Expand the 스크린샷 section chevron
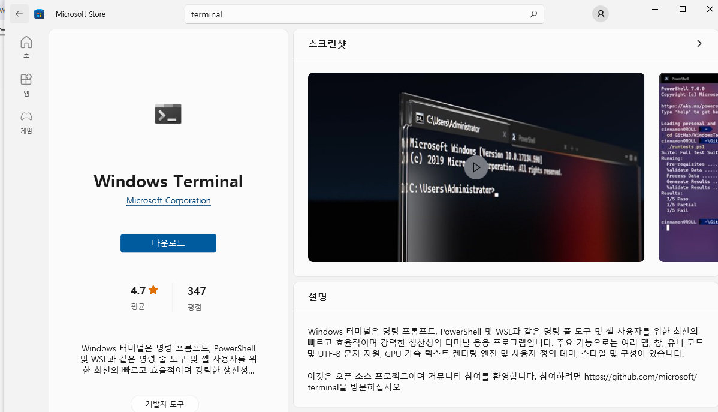The height and width of the screenshot is (412, 718). tap(699, 44)
